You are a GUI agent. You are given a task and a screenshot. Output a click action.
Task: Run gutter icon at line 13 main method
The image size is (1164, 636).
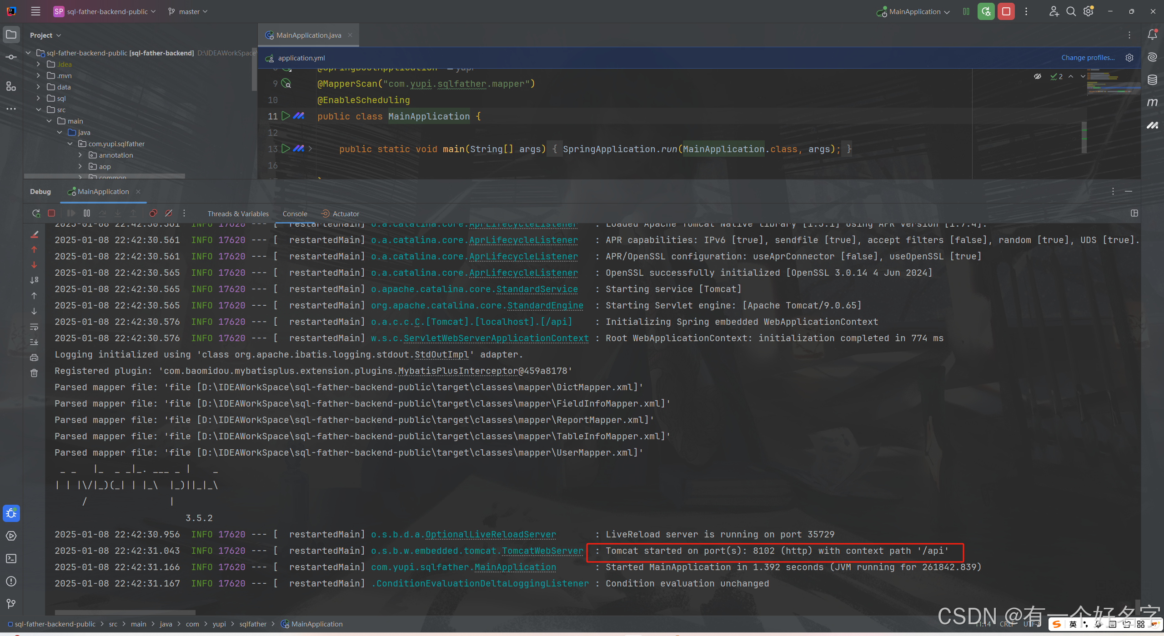click(x=286, y=149)
